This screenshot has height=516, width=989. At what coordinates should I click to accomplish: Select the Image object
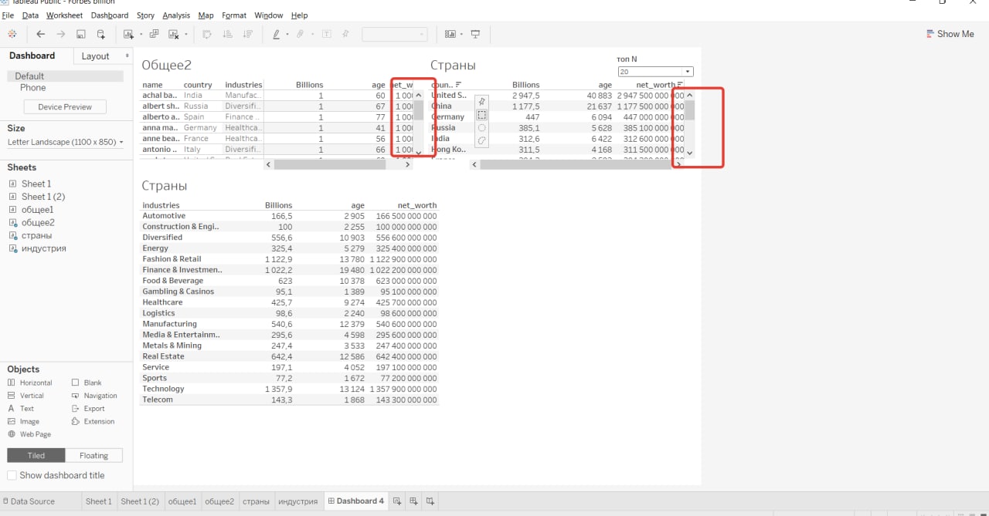(x=23, y=422)
